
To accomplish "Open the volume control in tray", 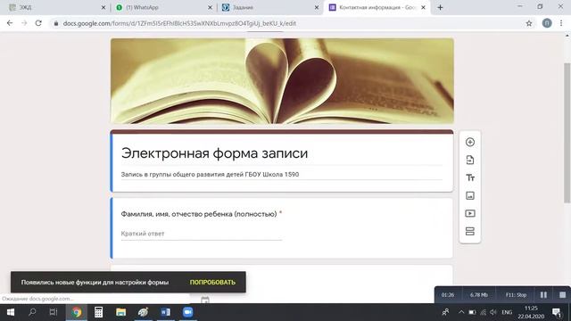I will point(493,312).
